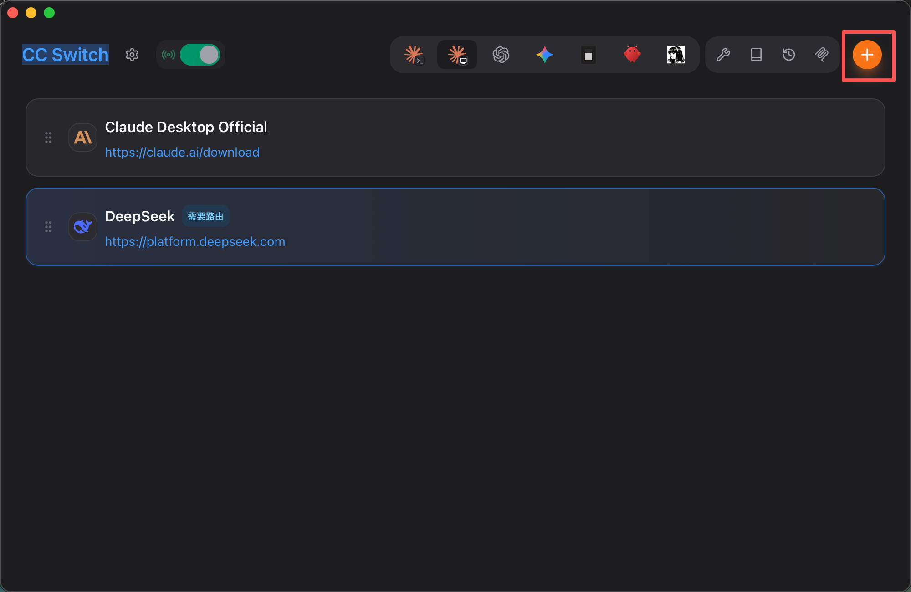
Task: Grab the drag handle on the DeepSeek row
Action: [48, 227]
